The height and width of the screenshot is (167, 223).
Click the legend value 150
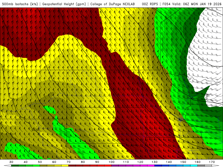[x=183, y=162]
